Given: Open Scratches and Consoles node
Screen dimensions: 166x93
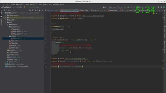Looking at the screenshot, I should coord(18,66).
